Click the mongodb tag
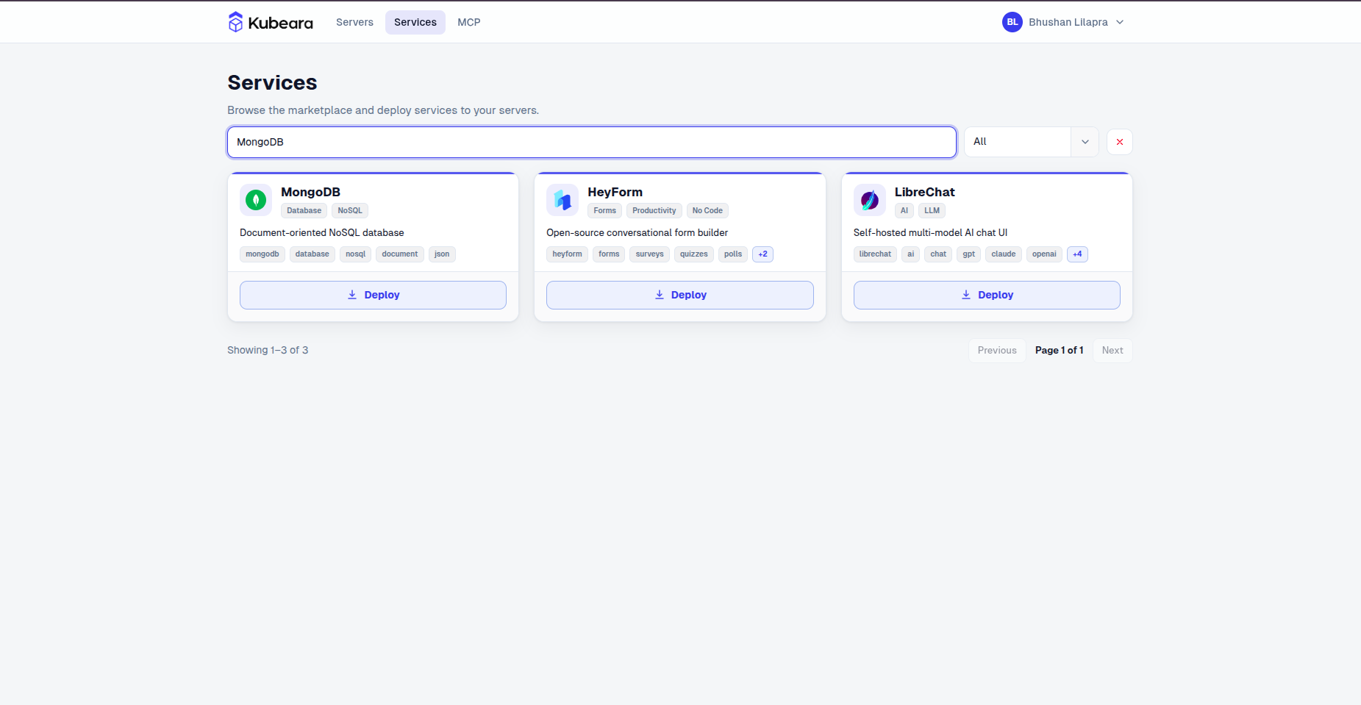Image resolution: width=1361 pixels, height=705 pixels. point(262,254)
